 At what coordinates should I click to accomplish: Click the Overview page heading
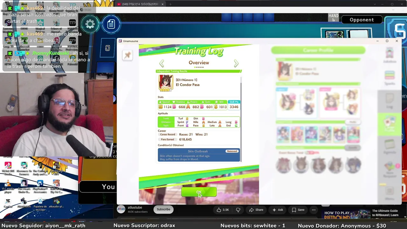point(199,63)
